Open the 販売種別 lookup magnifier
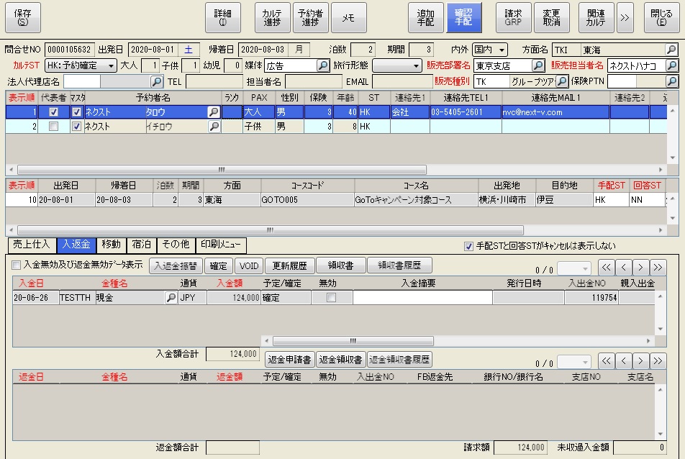The image size is (685, 459). [562, 81]
